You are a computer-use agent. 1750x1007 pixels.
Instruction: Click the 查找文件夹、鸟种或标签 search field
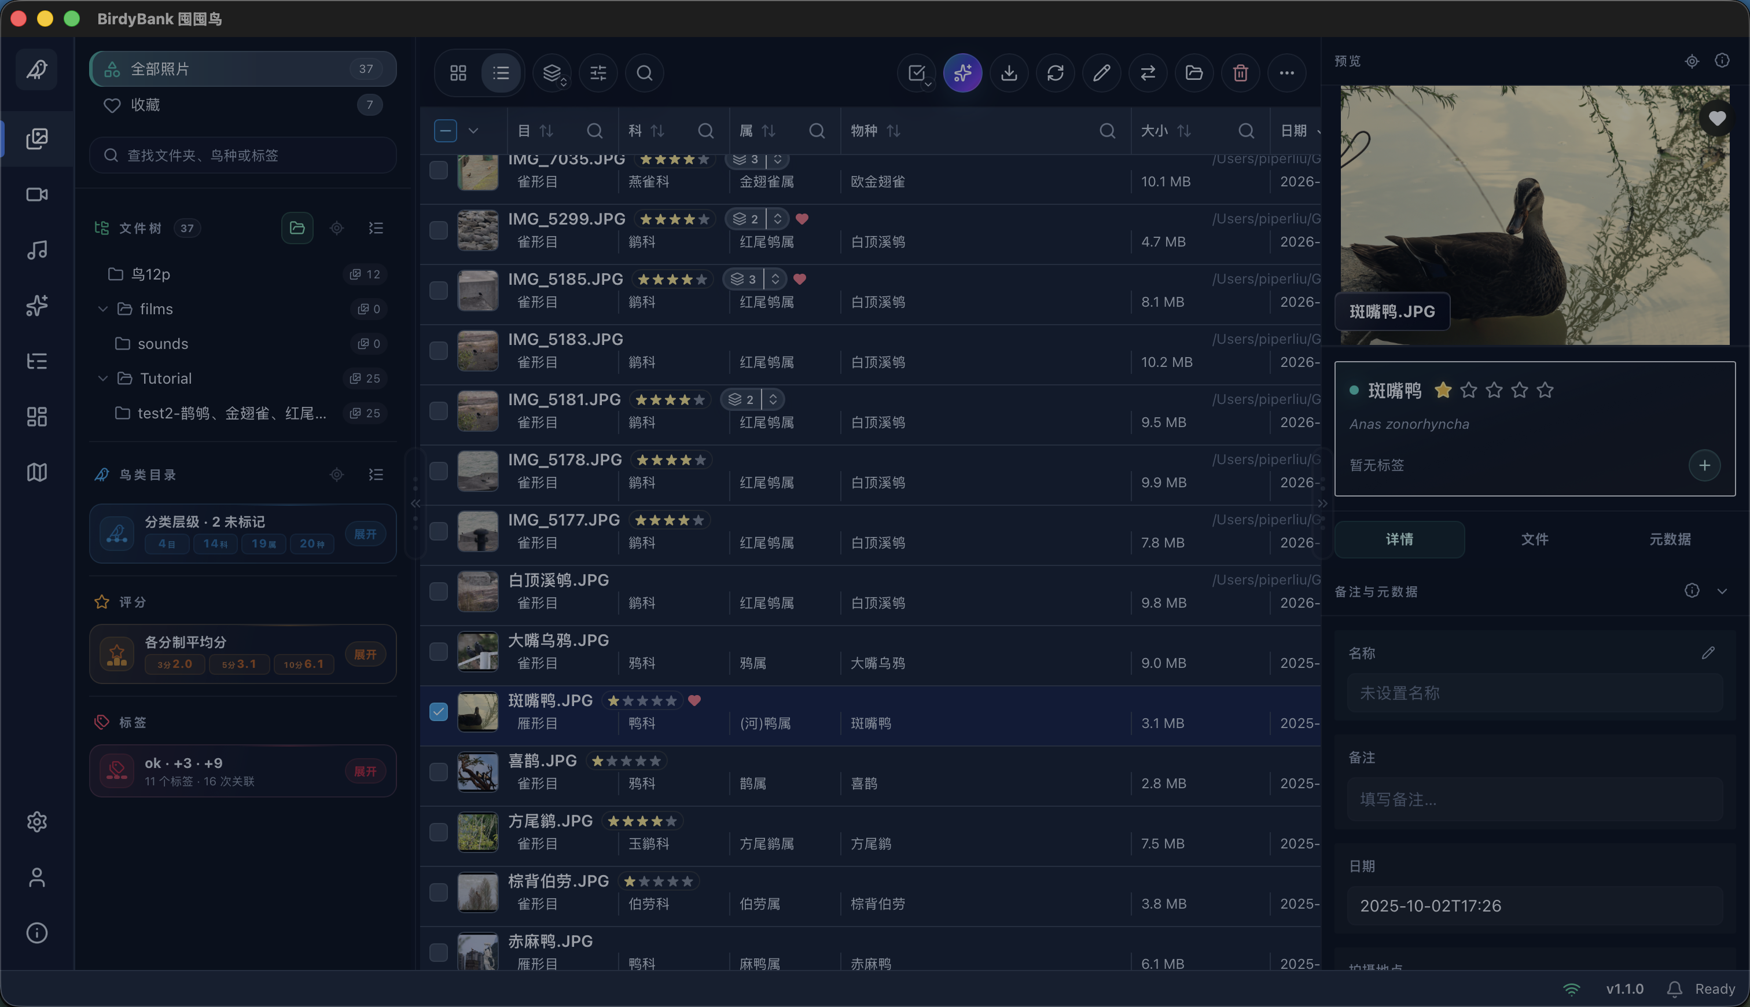[x=242, y=155]
